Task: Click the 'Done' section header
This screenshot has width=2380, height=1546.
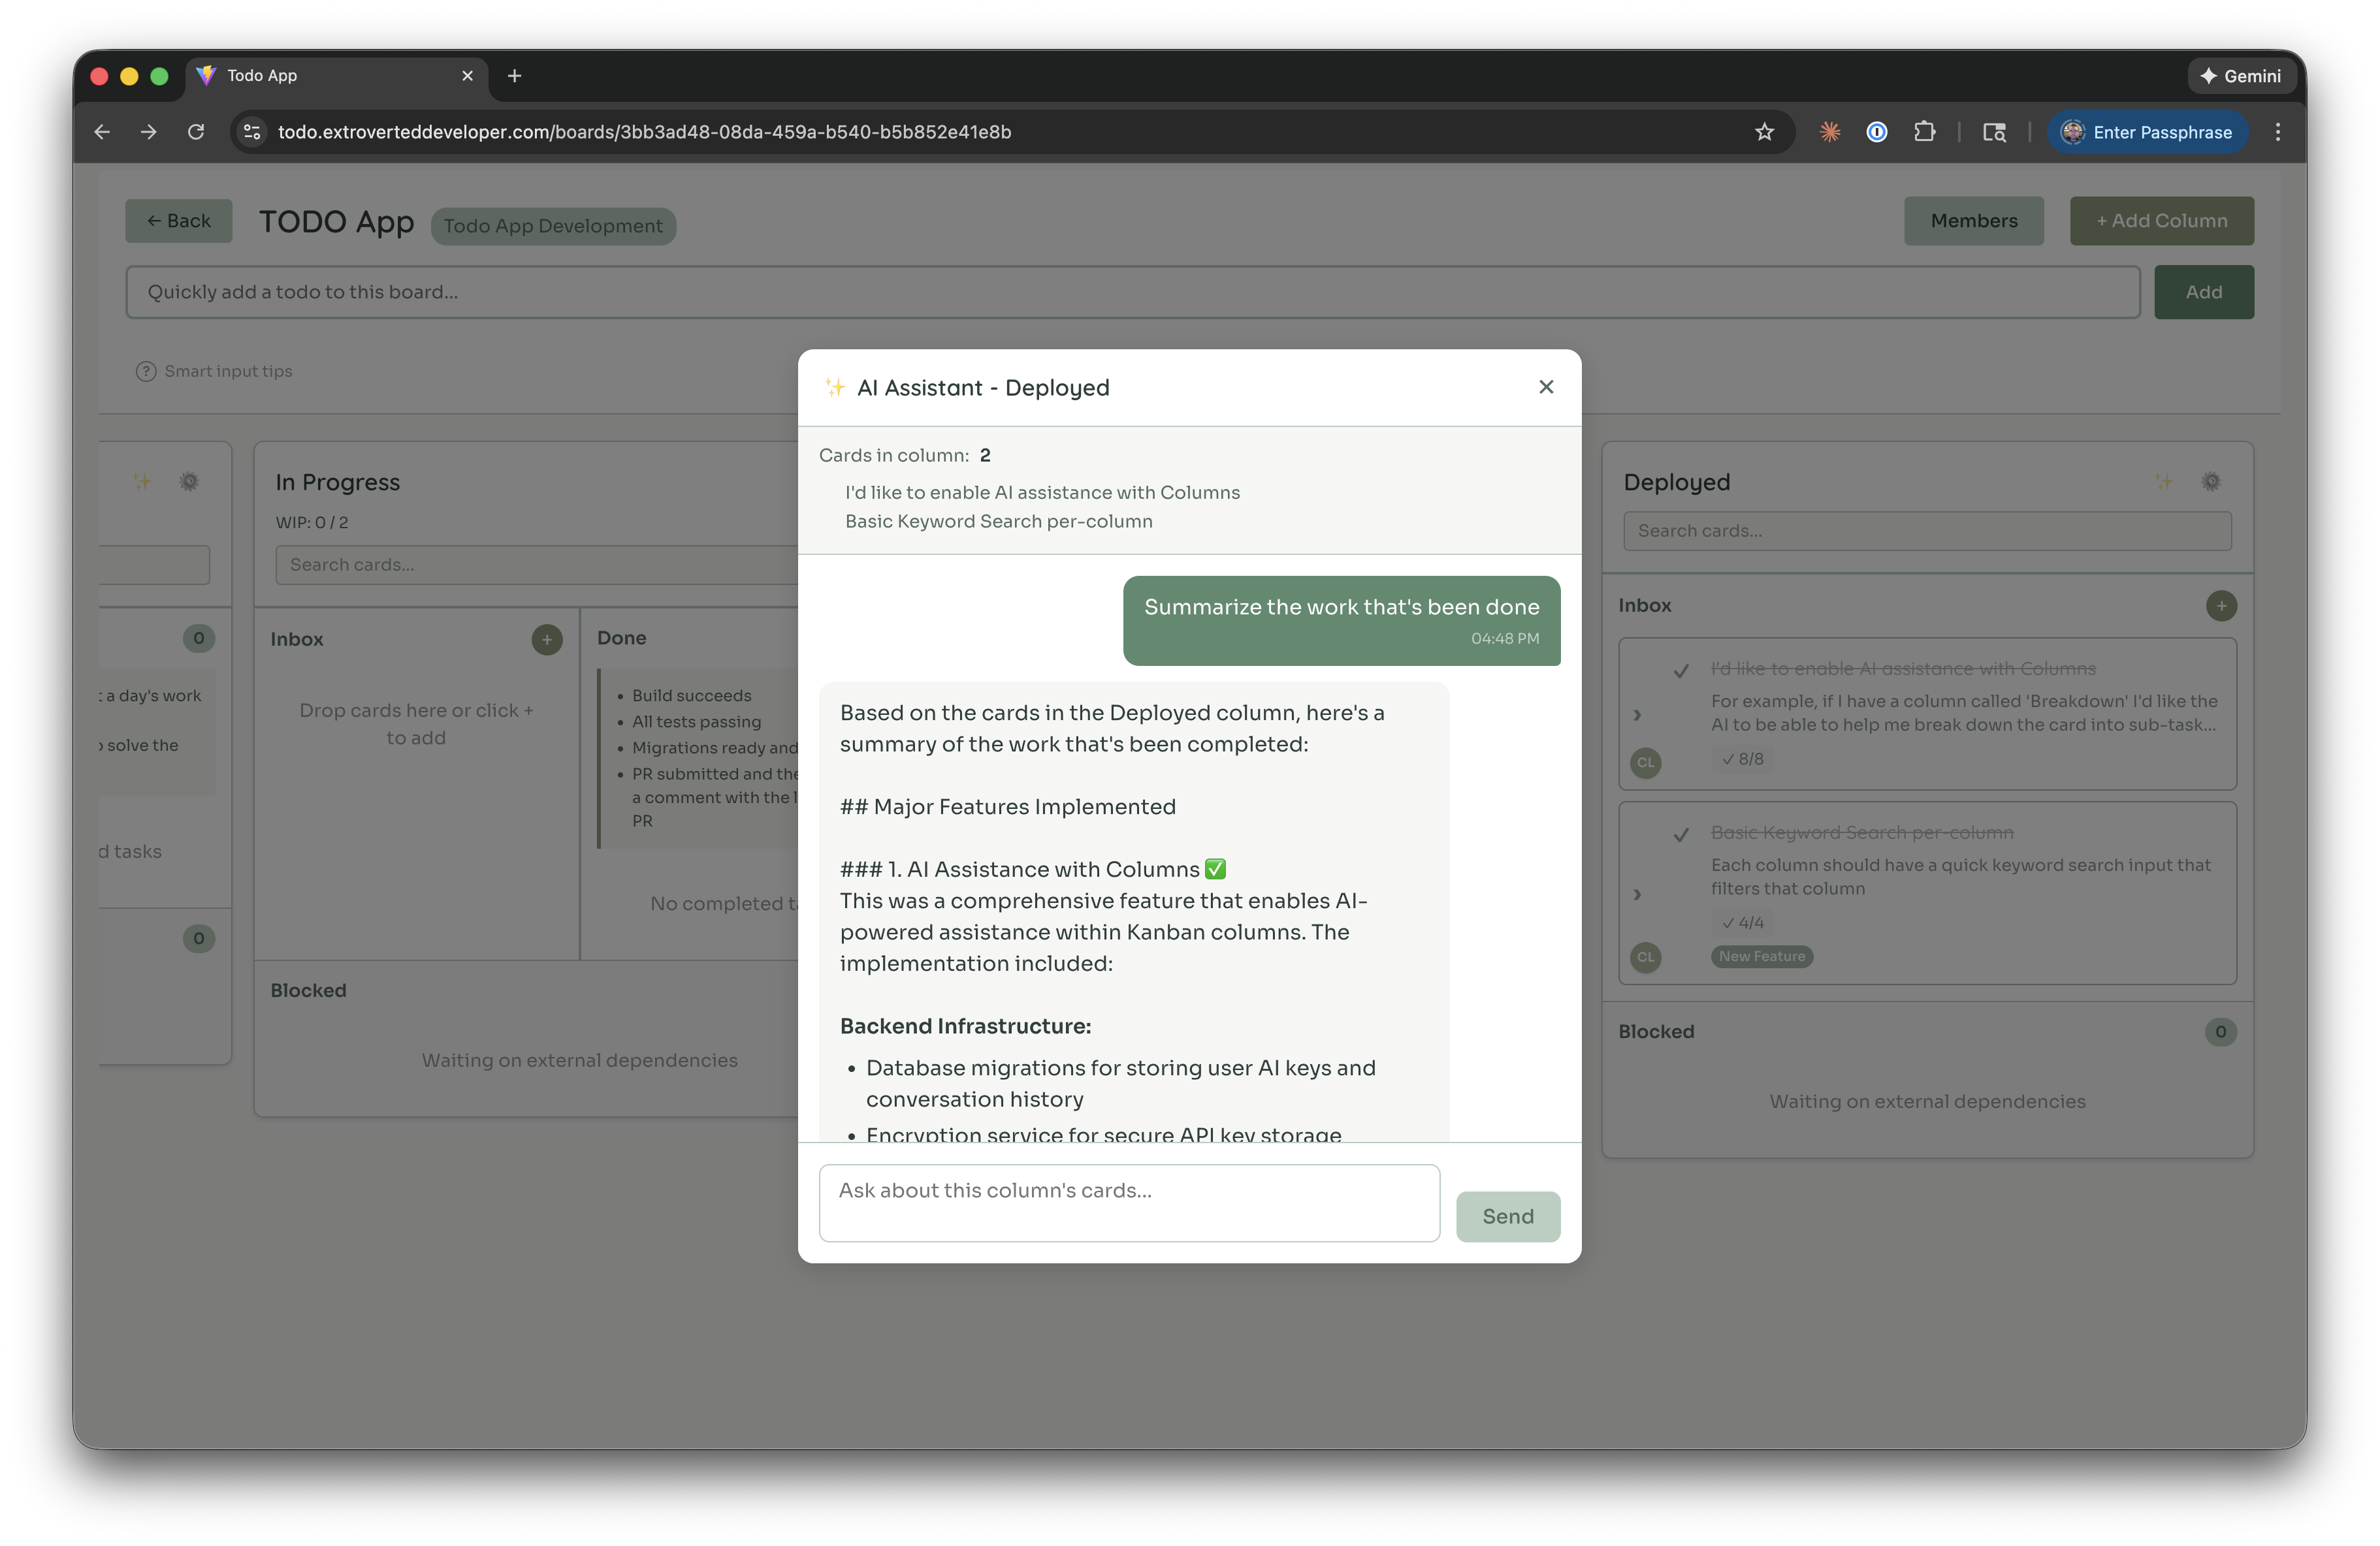Action: (621, 638)
